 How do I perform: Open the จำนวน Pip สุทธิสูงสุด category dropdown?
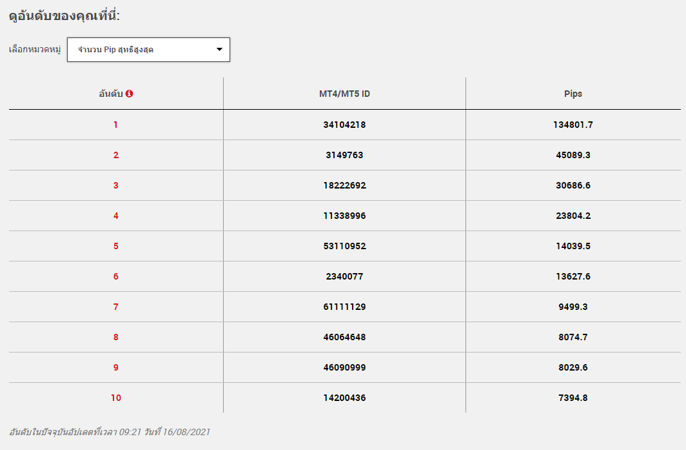(x=148, y=50)
